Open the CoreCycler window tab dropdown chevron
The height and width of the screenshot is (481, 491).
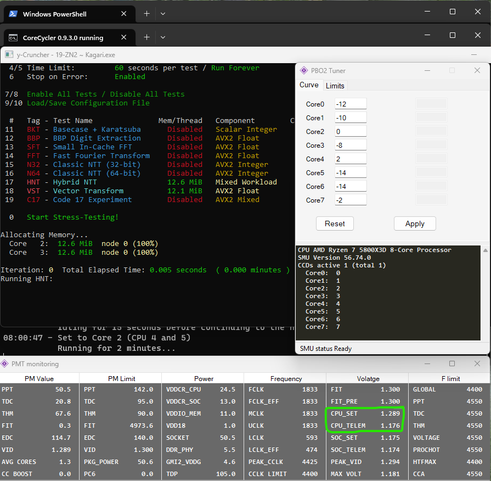tap(163, 37)
